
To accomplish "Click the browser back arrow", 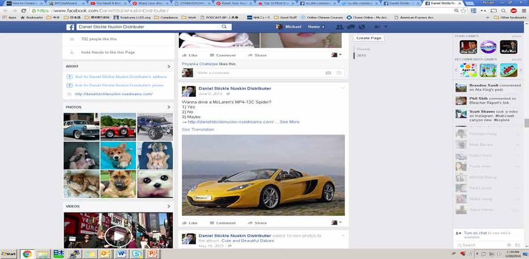I will (x=5, y=11).
